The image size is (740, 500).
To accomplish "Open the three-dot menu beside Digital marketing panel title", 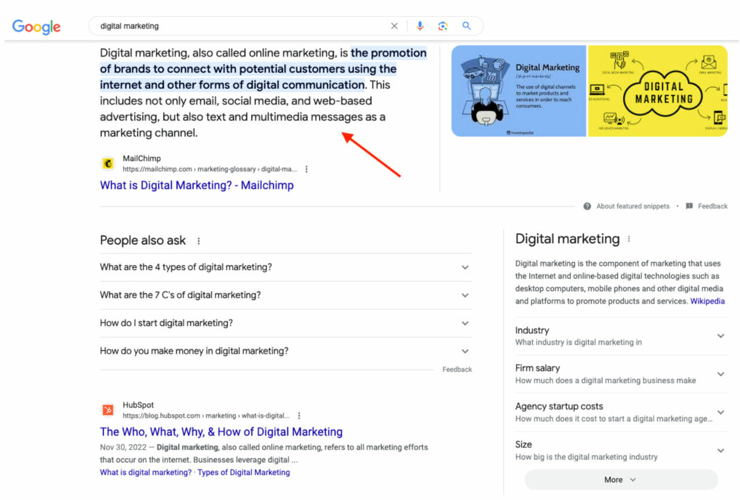I will click(628, 239).
